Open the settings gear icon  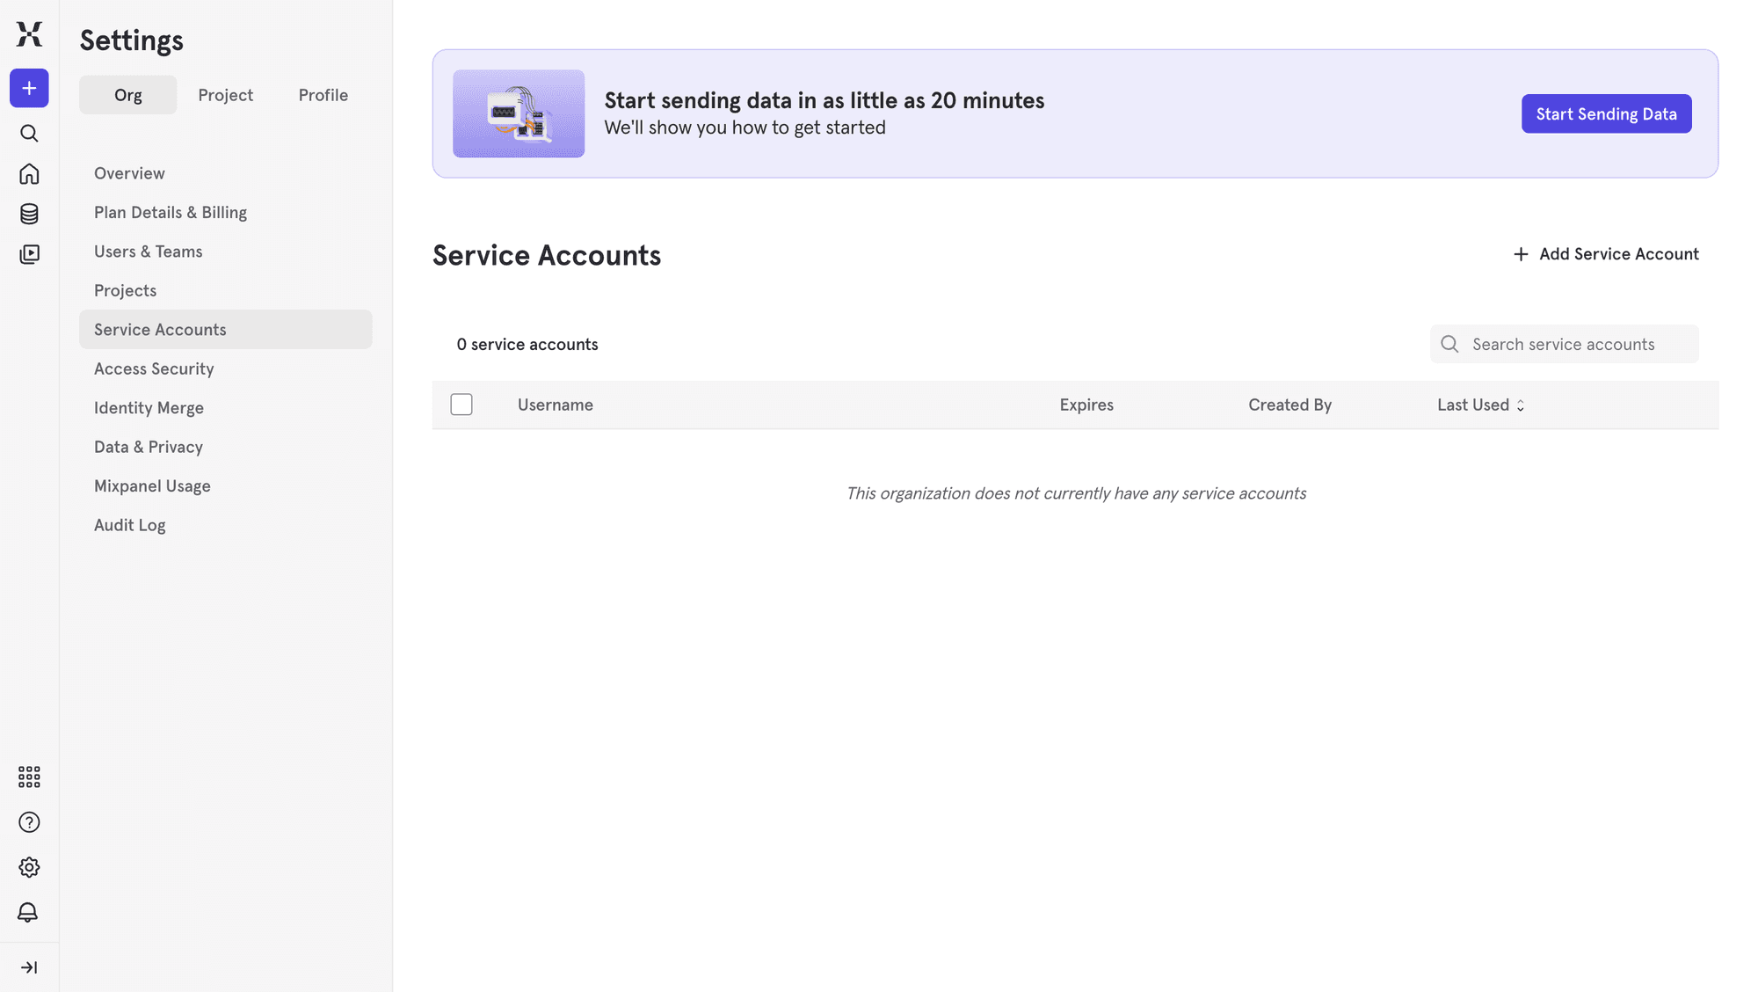point(29,867)
